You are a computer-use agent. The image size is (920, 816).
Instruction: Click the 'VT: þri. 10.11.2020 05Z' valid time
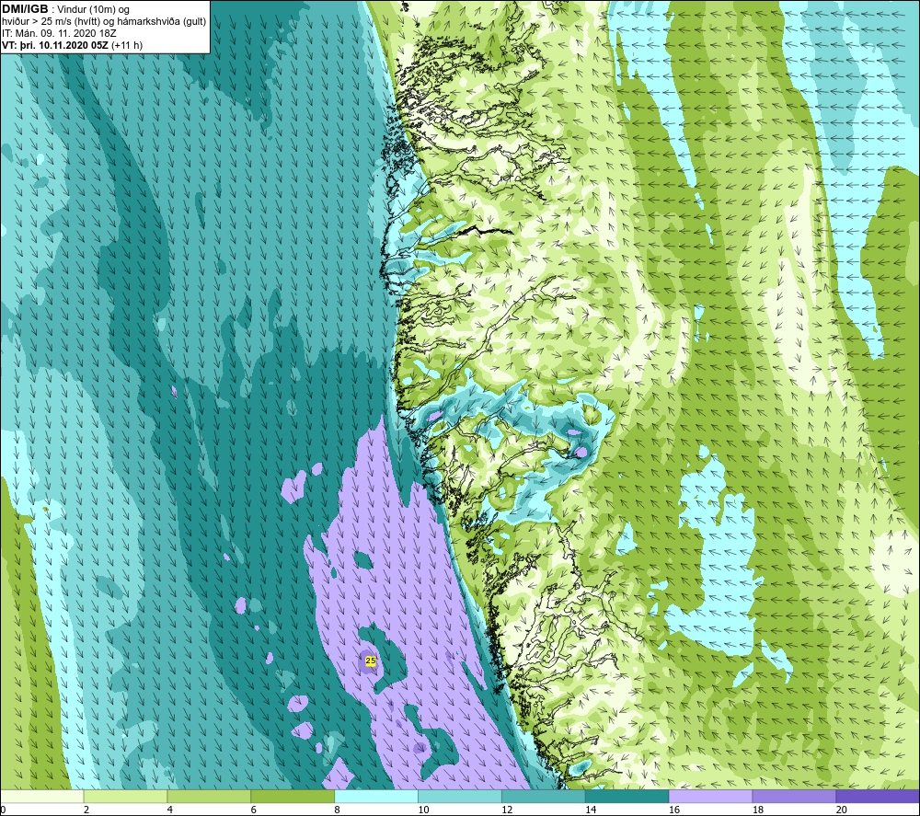point(55,45)
